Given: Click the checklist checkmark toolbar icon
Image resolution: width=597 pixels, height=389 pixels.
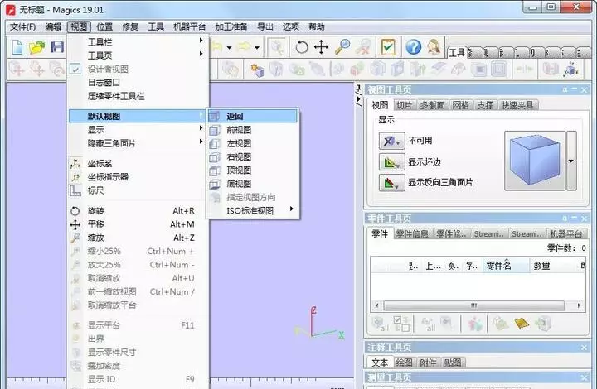Looking at the screenshot, I should [x=388, y=47].
